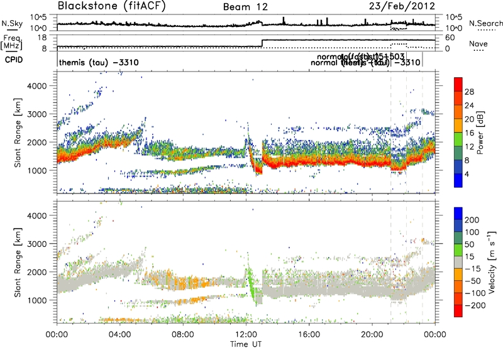
Task: Click the '18' frequency axis tick
Action: [42, 38]
